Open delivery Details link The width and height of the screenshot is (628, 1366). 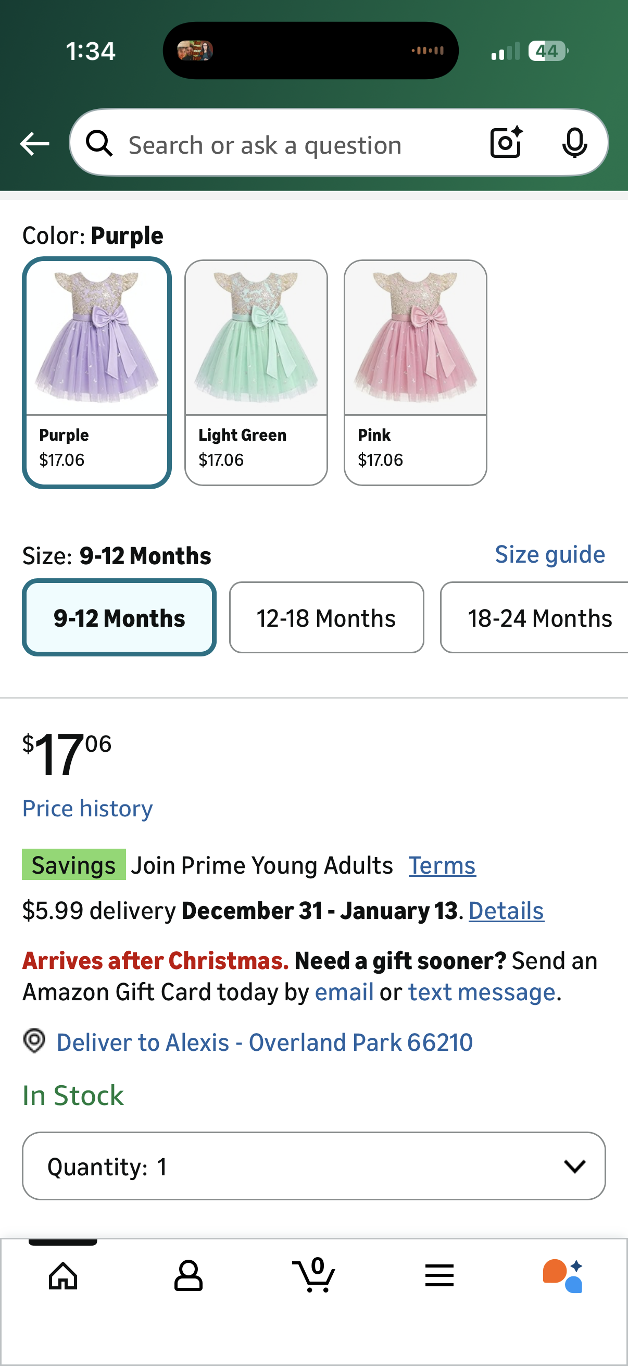coord(506,911)
